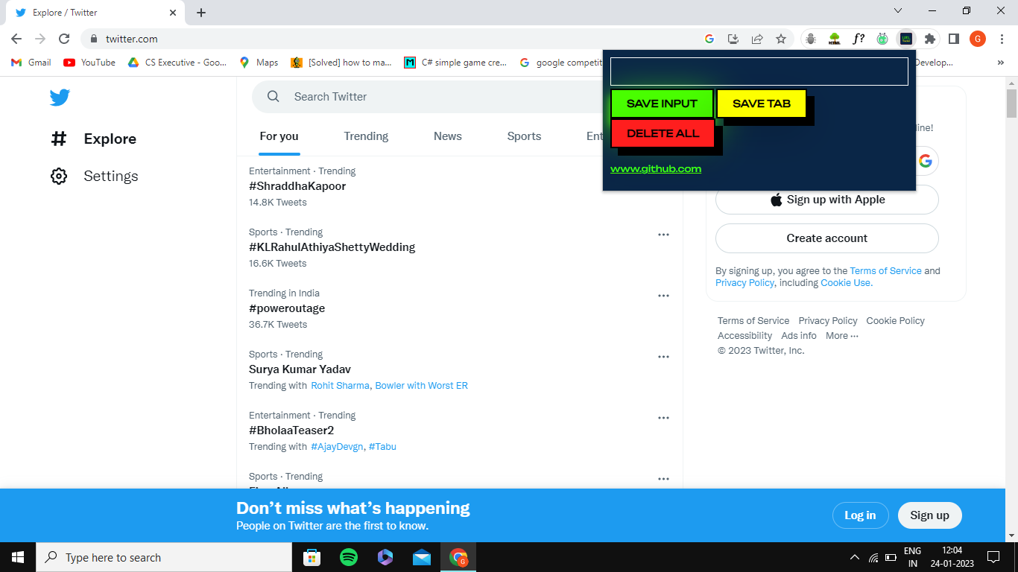Open the Privacy Policy footer link

coord(828,321)
